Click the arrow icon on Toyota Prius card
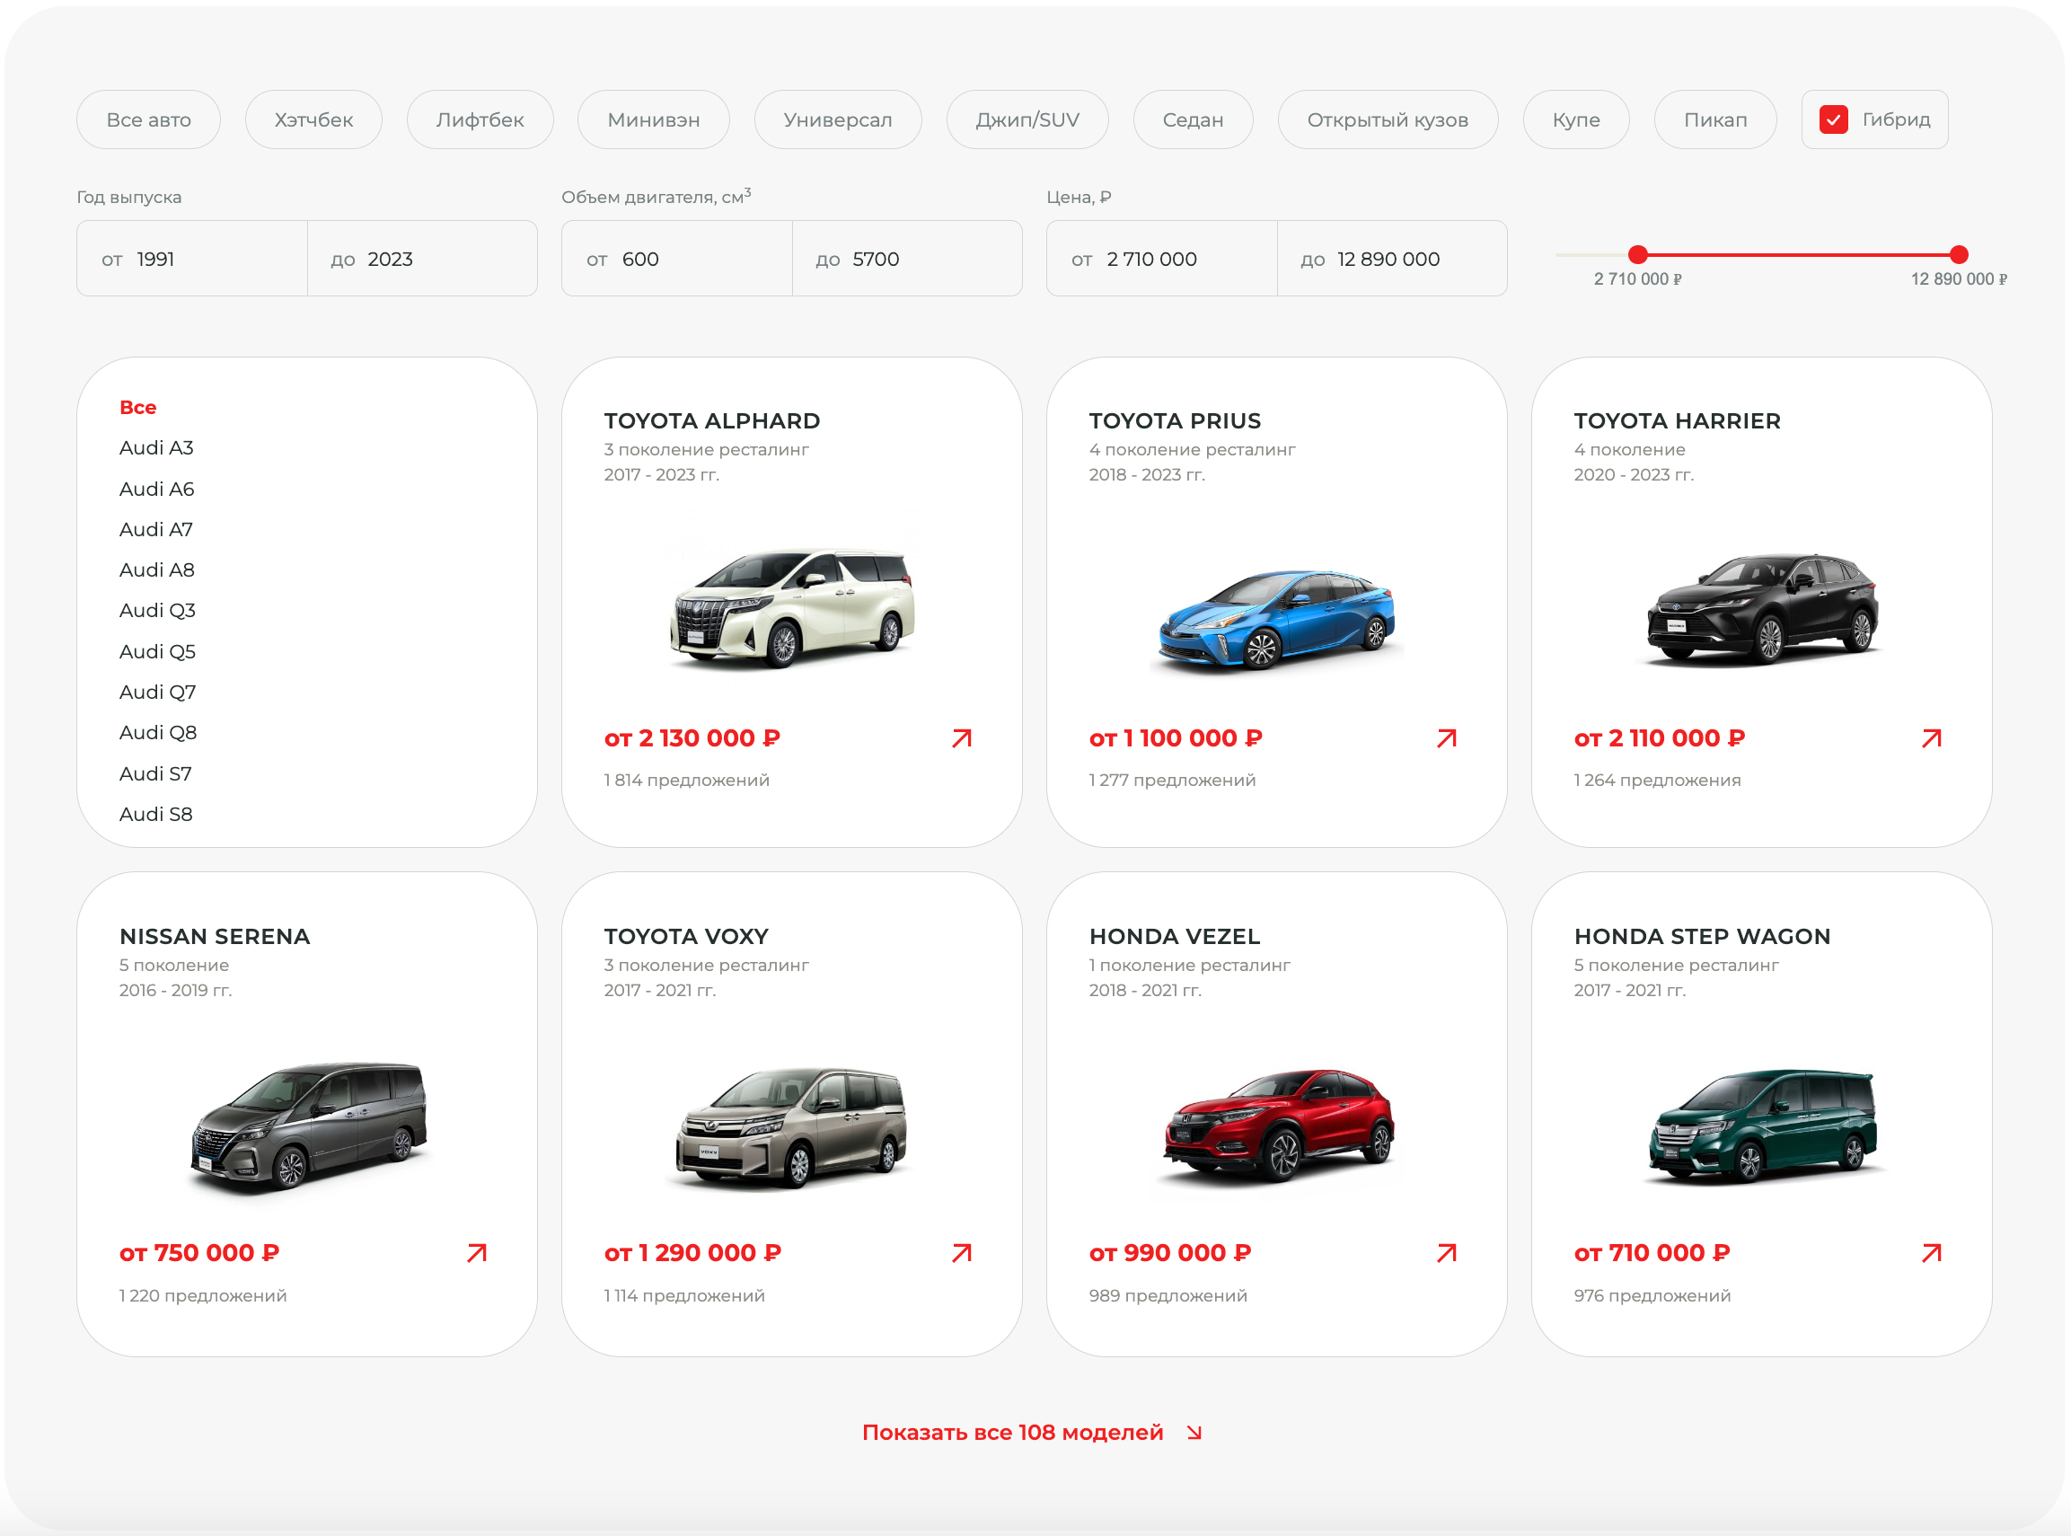 [1446, 738]
